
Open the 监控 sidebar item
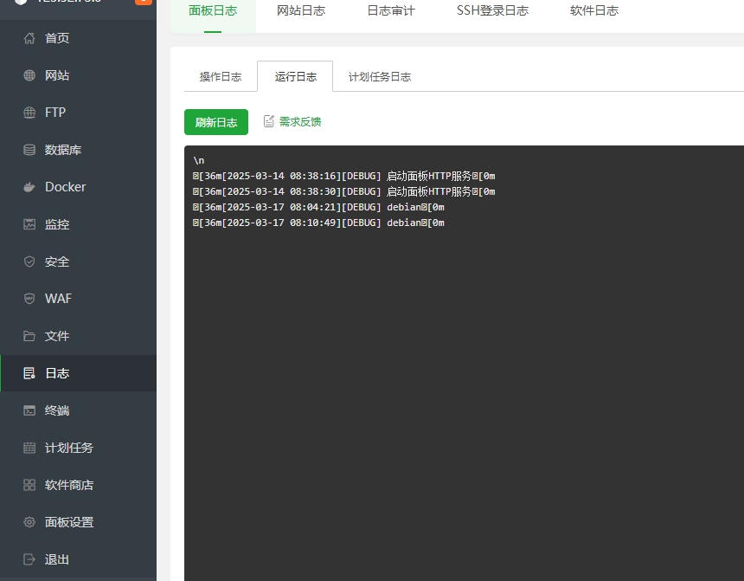pos(78,224)
